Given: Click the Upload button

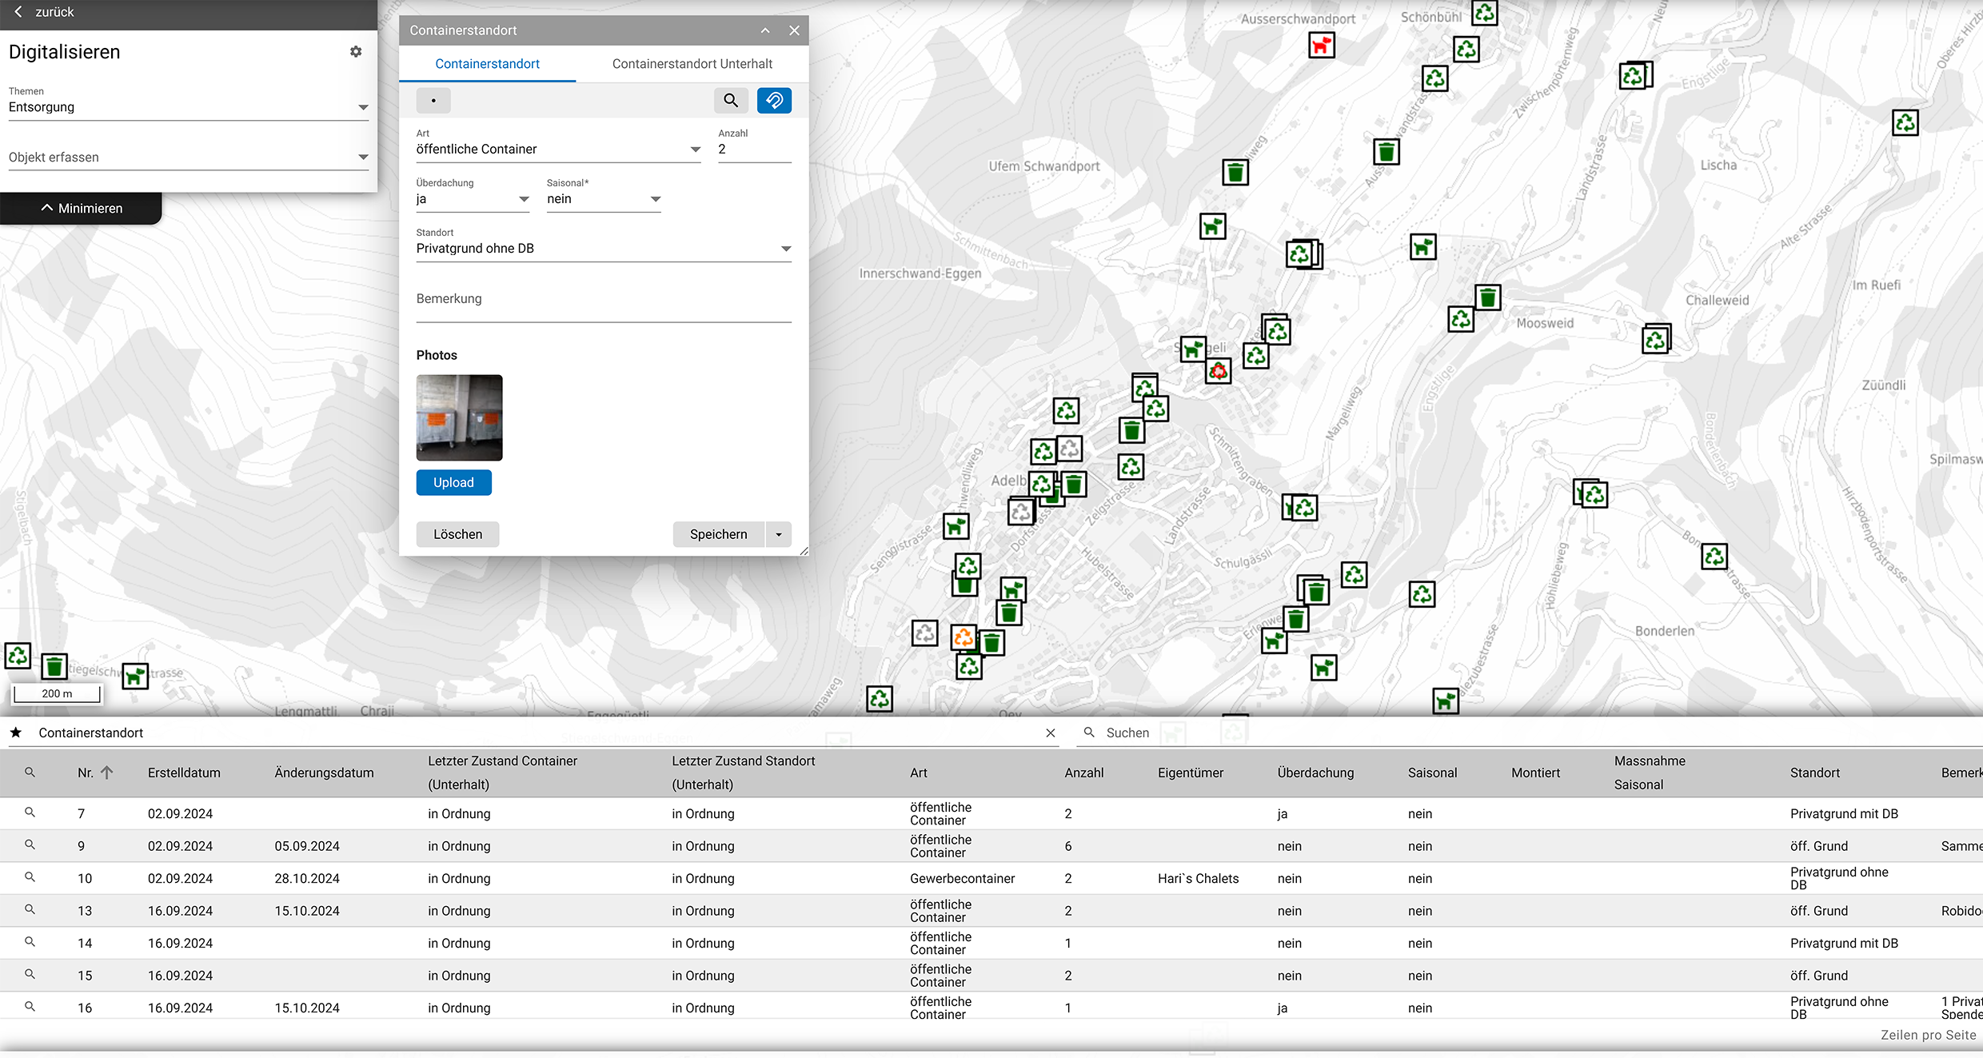Looking at the screenshot, I should point(453,482).
